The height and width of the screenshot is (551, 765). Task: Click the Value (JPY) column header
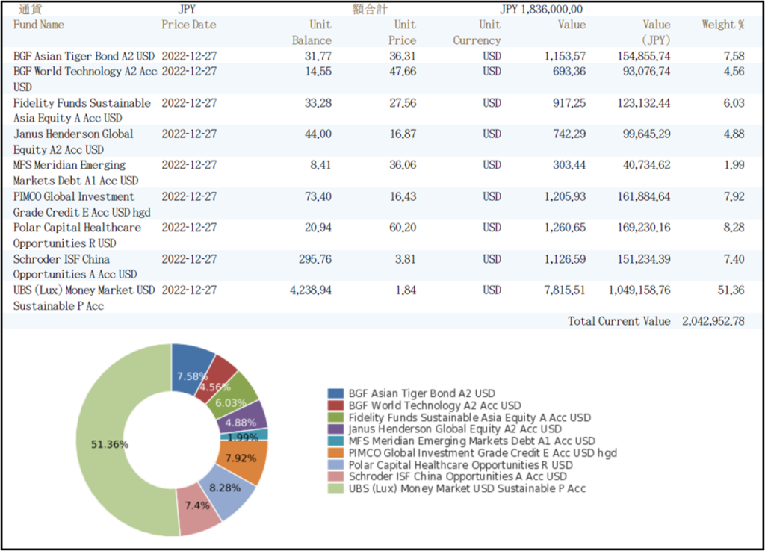[x=656, y=32]
